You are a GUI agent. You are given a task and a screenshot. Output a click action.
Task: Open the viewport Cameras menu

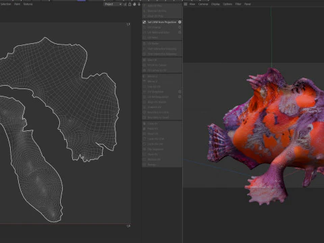203,4
